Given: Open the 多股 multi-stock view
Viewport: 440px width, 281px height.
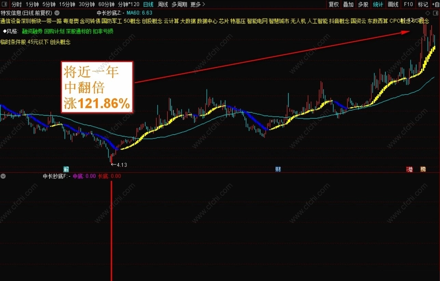Looking at the screenshot, I should pos(363,4).
